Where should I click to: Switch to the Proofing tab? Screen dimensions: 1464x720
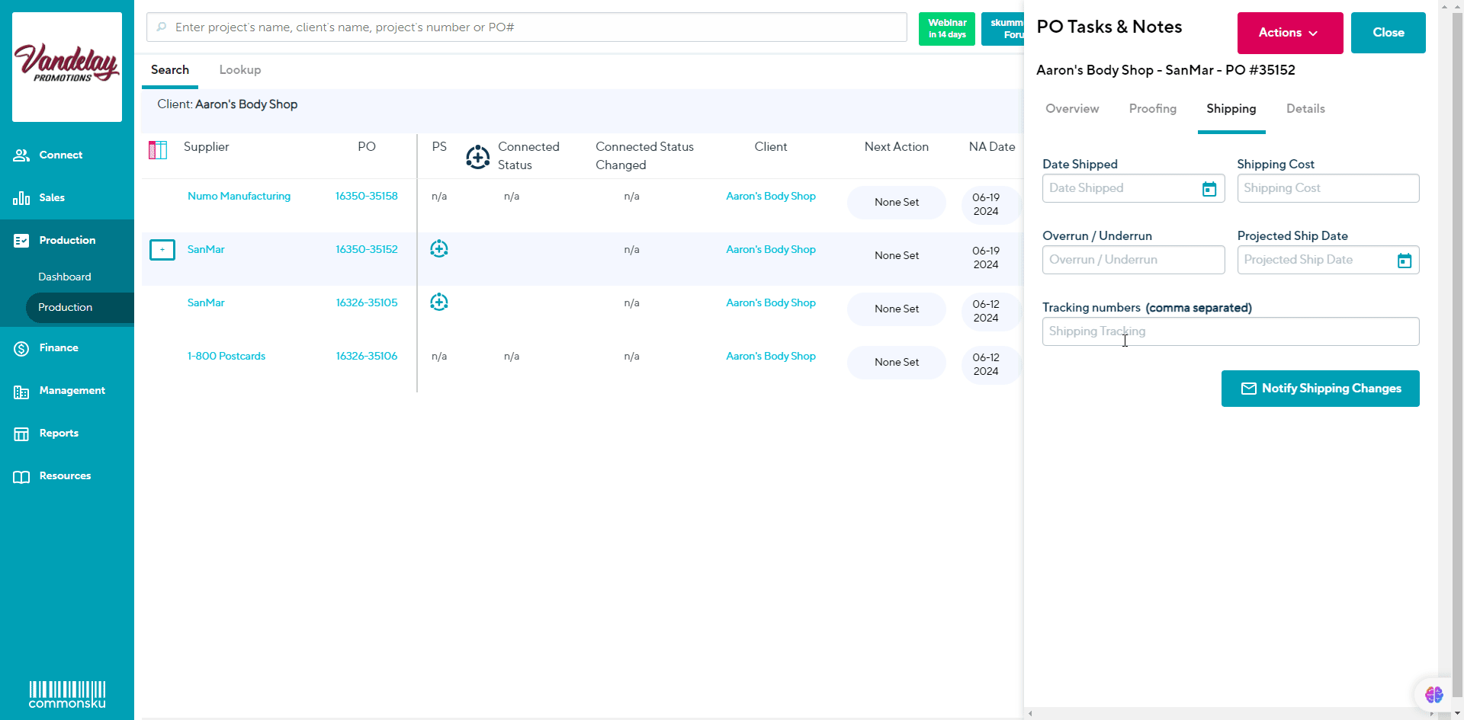[1152, 109]
